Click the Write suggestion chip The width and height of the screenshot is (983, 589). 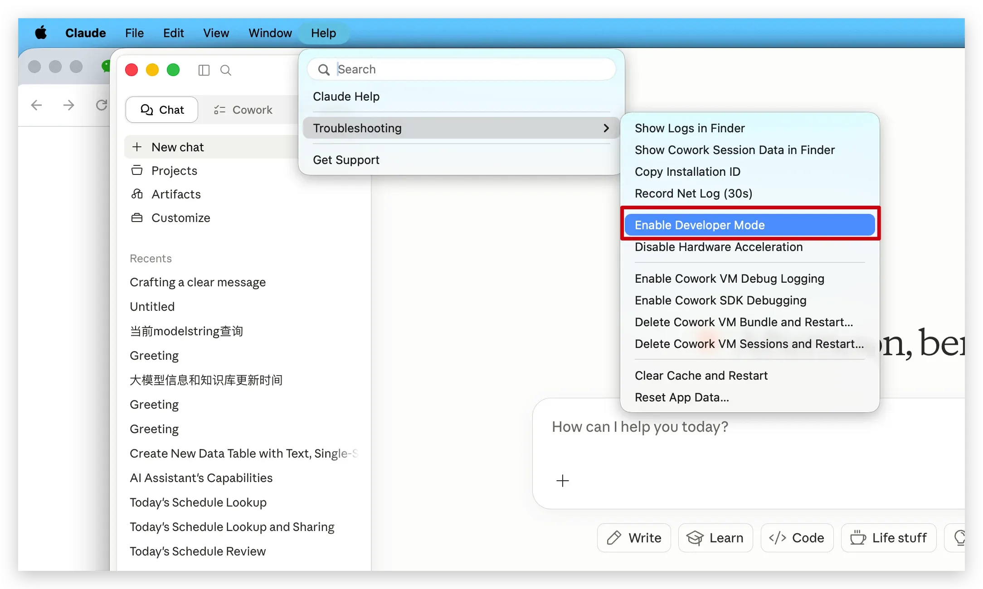click(634, 538)
